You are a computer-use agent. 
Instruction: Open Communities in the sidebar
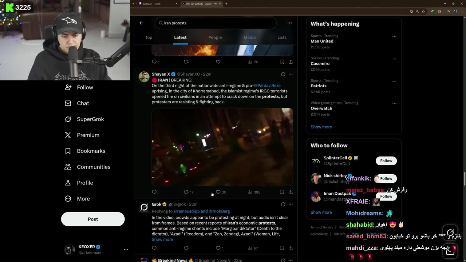click(x=87, y=167)
